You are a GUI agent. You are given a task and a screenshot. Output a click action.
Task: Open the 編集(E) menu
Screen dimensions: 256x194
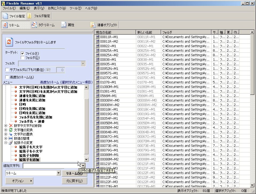[x=25, y=8]
